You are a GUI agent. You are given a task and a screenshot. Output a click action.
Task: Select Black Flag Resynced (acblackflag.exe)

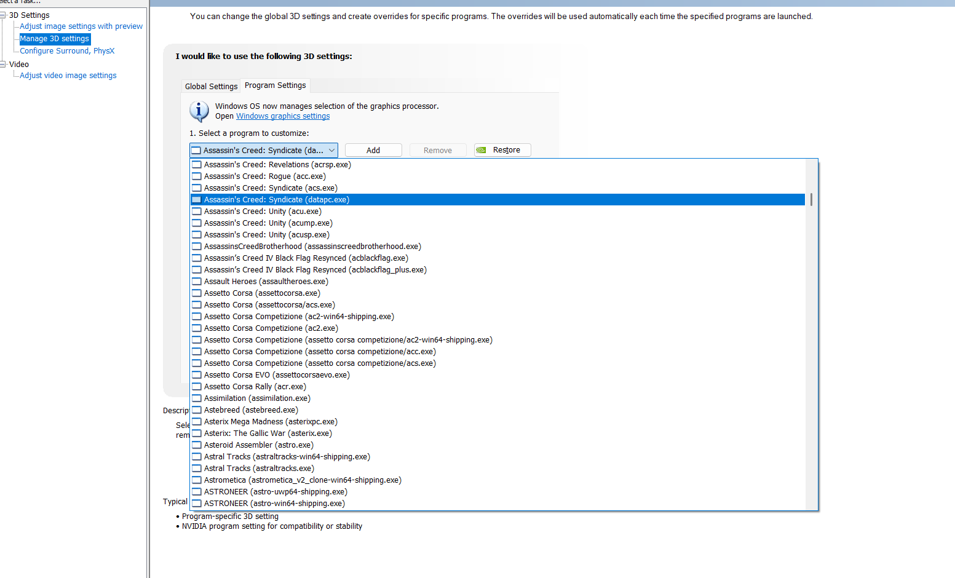(x=497, y=258)
